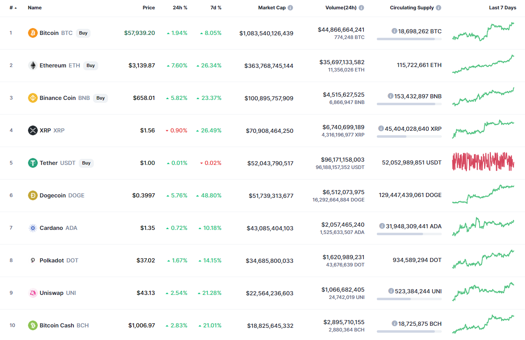Click info icon beside 18,725,875 BCH supply
Image resolution: width=525 pixels, height=340 pixels.
tap(394, 323)
